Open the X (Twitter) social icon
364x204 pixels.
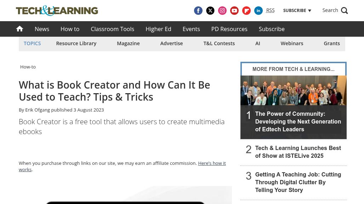point(210,11)
